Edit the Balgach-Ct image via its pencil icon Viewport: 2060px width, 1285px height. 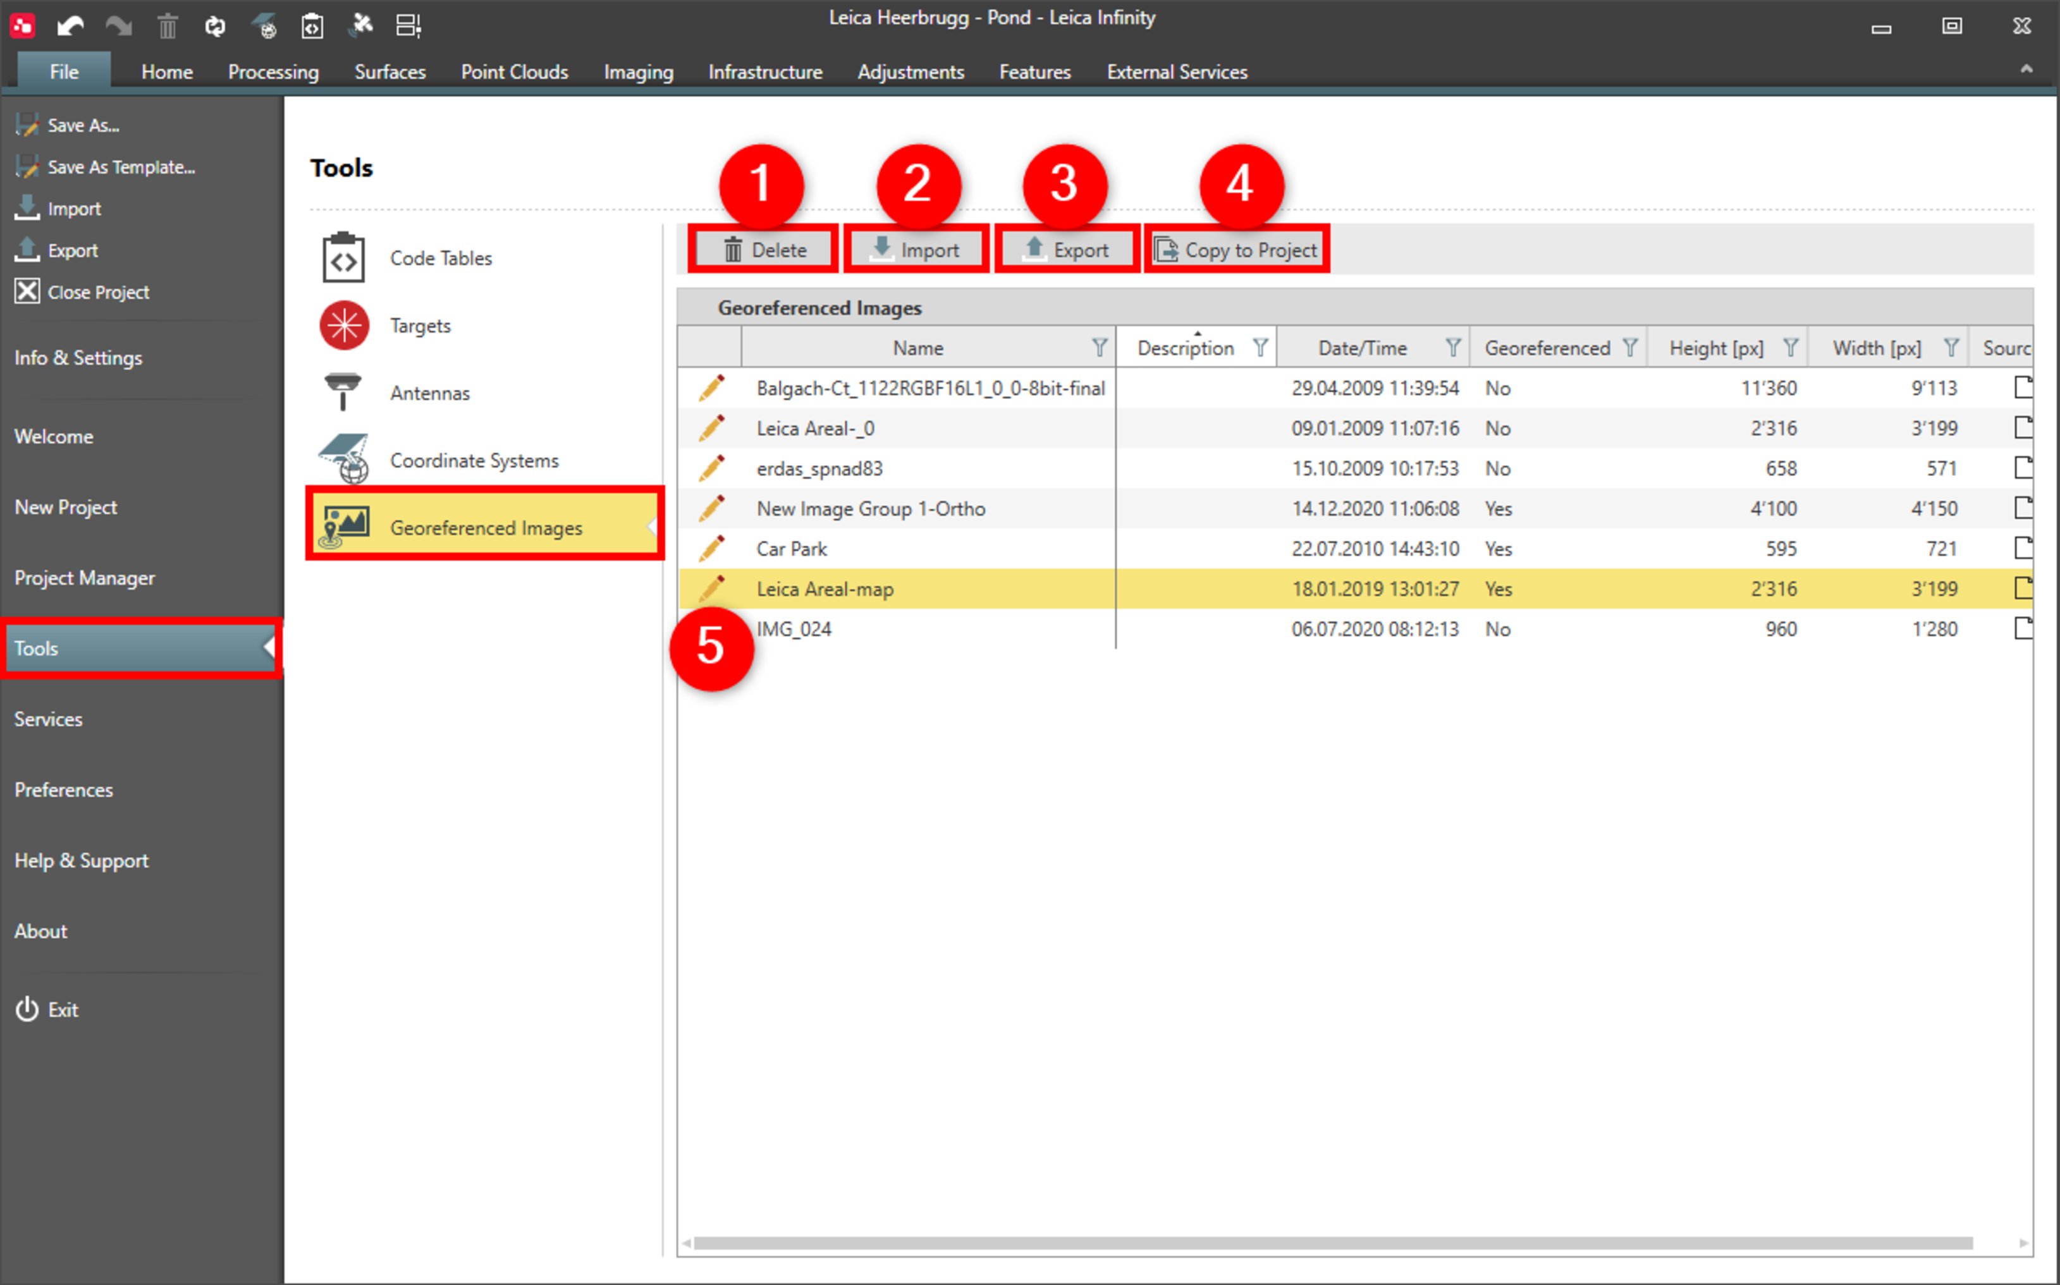click(x=711, y=387)
